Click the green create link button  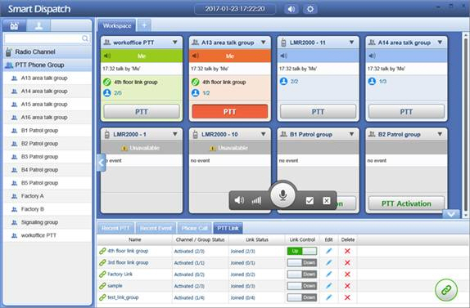446,290
